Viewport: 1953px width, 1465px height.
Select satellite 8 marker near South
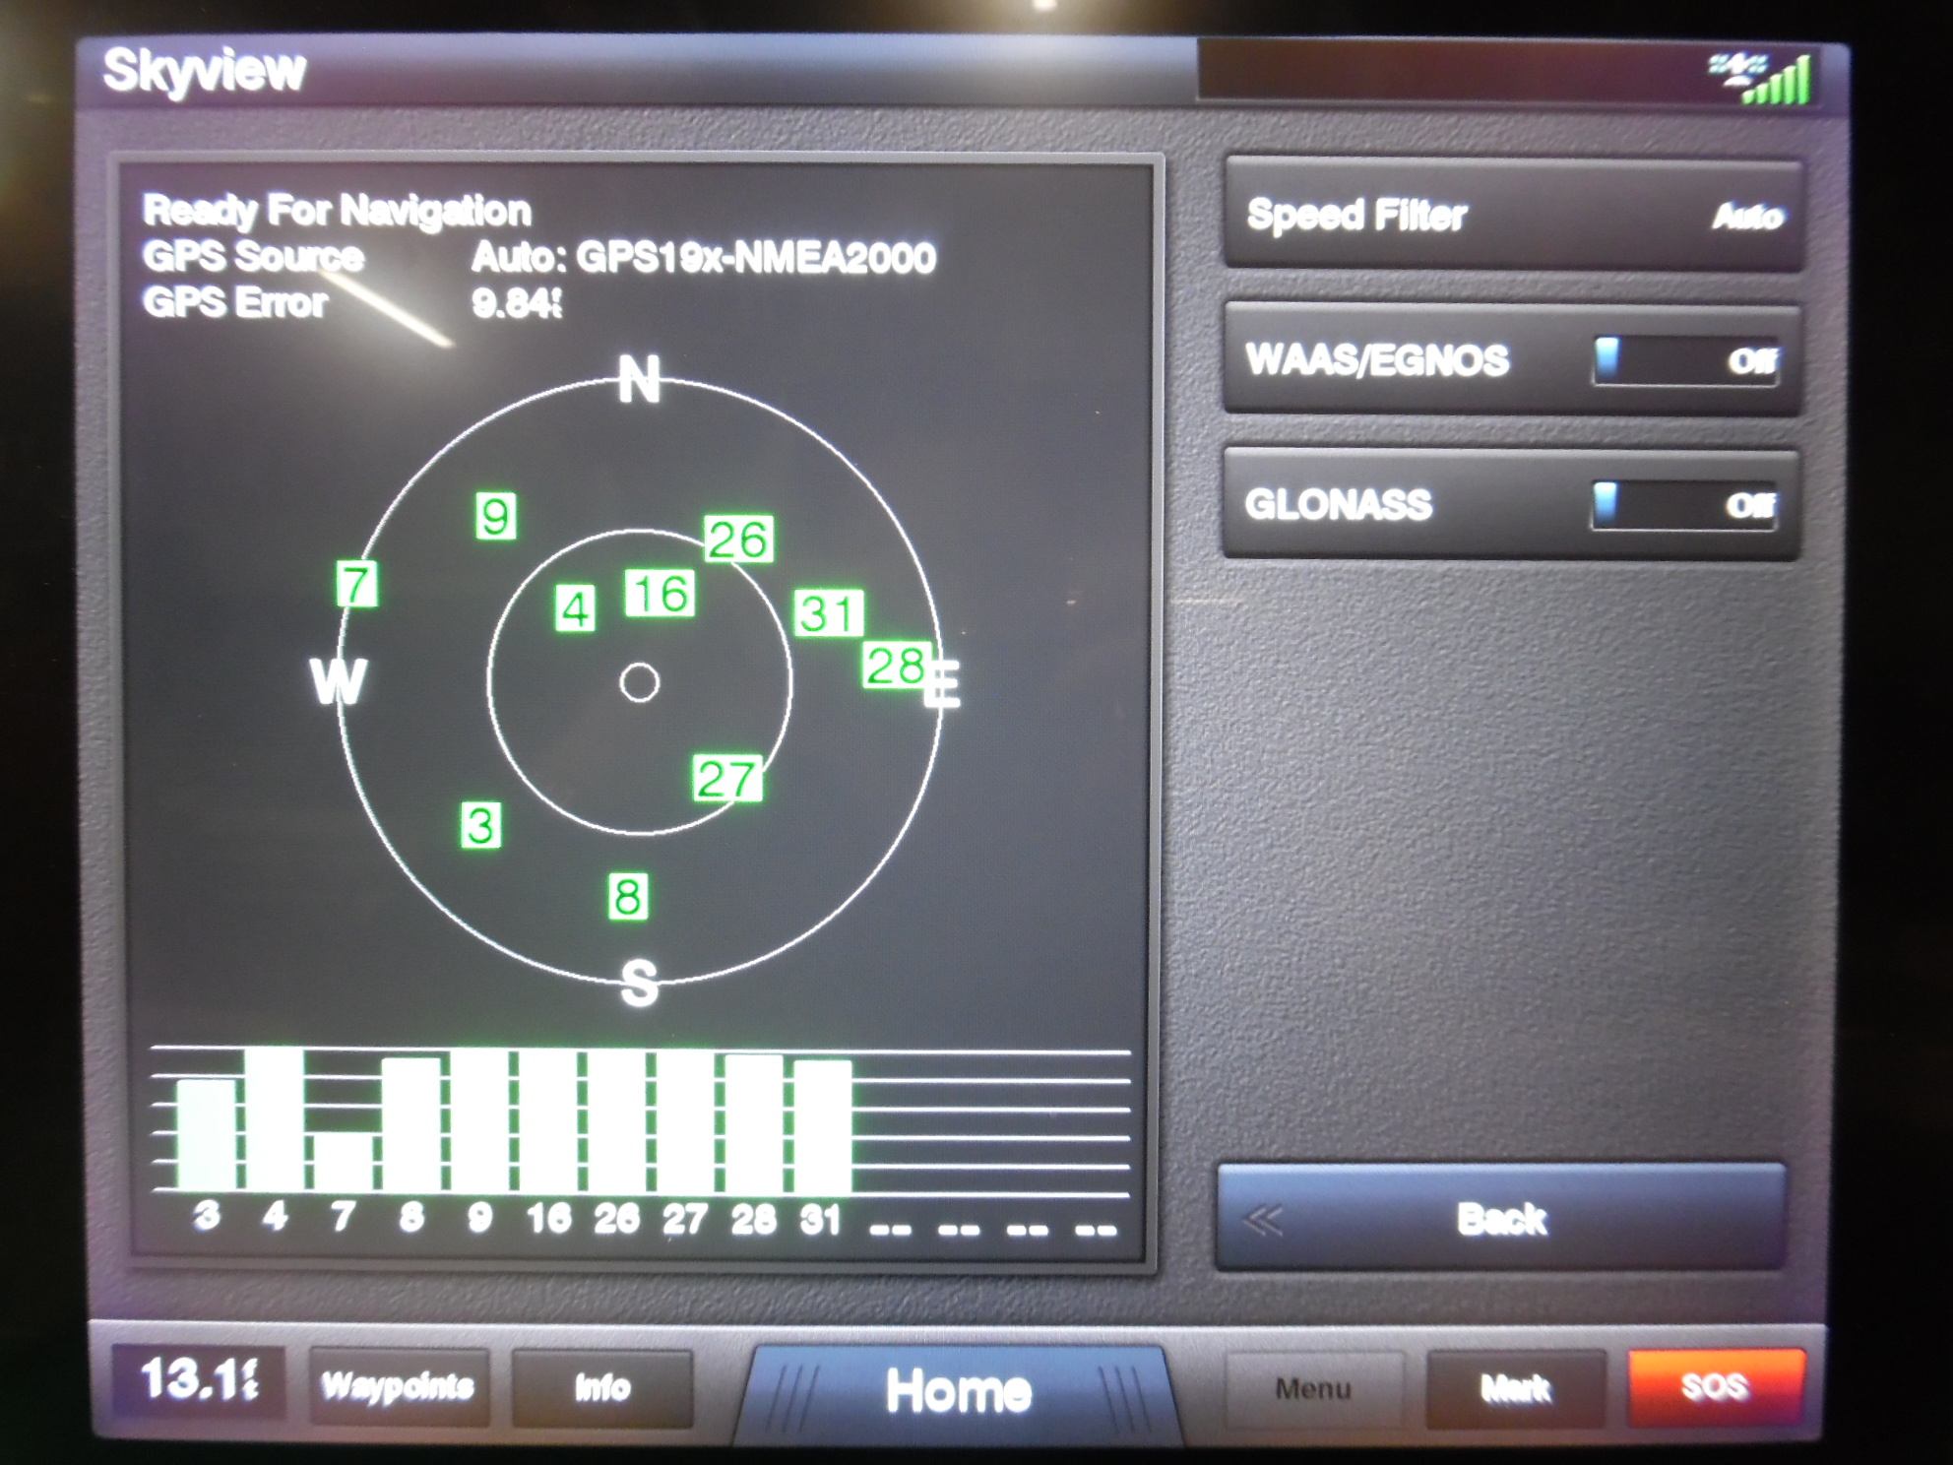coord(628,896)
